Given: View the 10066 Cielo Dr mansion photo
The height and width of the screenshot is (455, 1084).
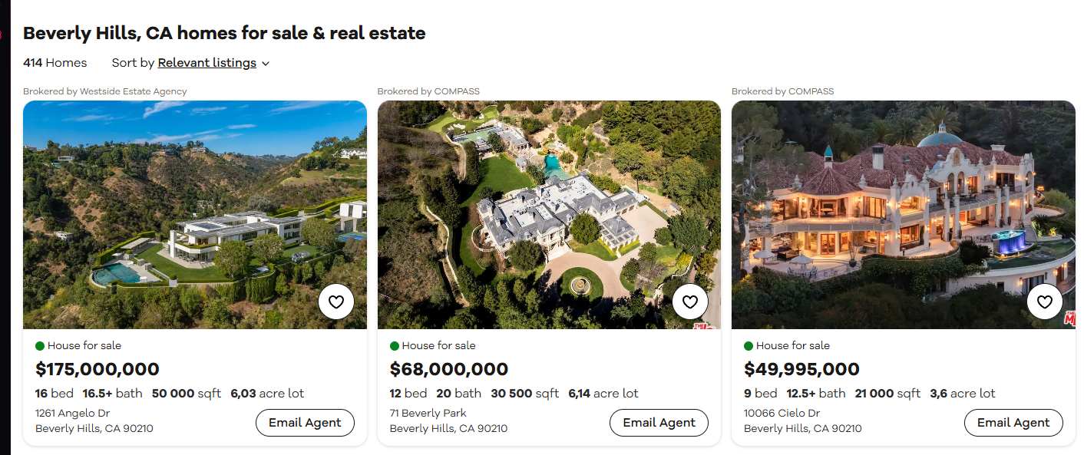Looking at the screenshot, I should point(904,215).
